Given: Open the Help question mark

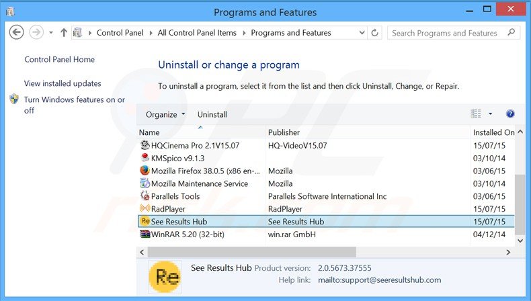Looking at the screenshot, I should [510, 114].
